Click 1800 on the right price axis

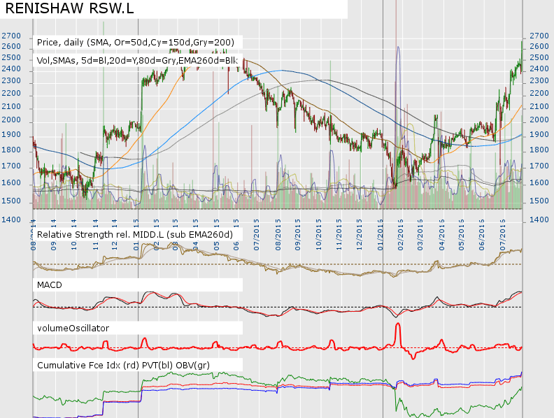coord(539,150)
